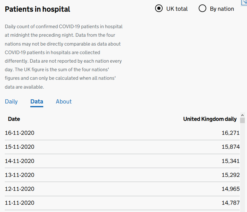Click the value 14,787
The height and width of the screenshot is (212, 247).
pos(231,203)
